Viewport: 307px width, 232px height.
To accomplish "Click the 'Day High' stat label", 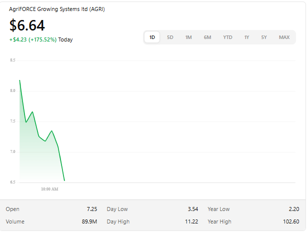I will click(118, 221).
